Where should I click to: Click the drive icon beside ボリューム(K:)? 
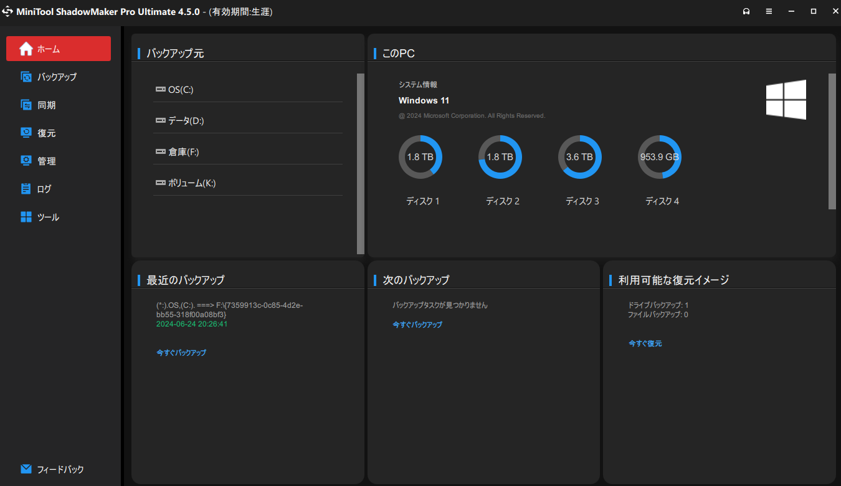(161, 183)
